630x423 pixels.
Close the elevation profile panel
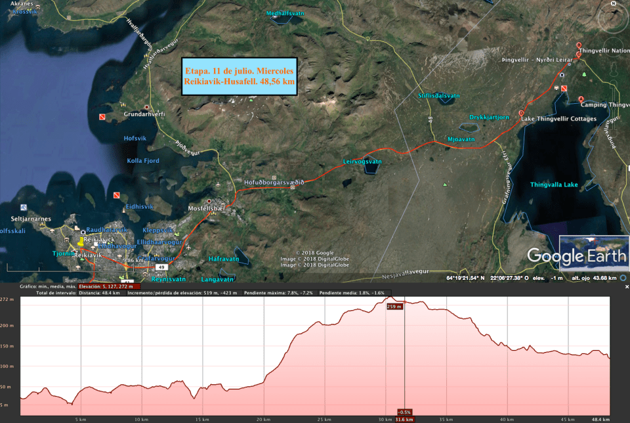click(x=626, y=287)
